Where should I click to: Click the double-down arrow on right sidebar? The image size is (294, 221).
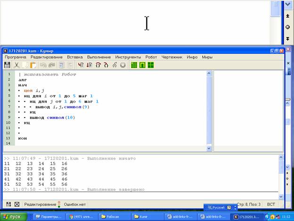pyautogui.click(x=287, y=39)
